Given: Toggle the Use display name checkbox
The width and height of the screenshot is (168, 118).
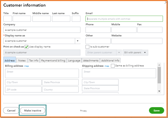Looking at the screenshot, I should pyautogui.click(x=27, y=47).
